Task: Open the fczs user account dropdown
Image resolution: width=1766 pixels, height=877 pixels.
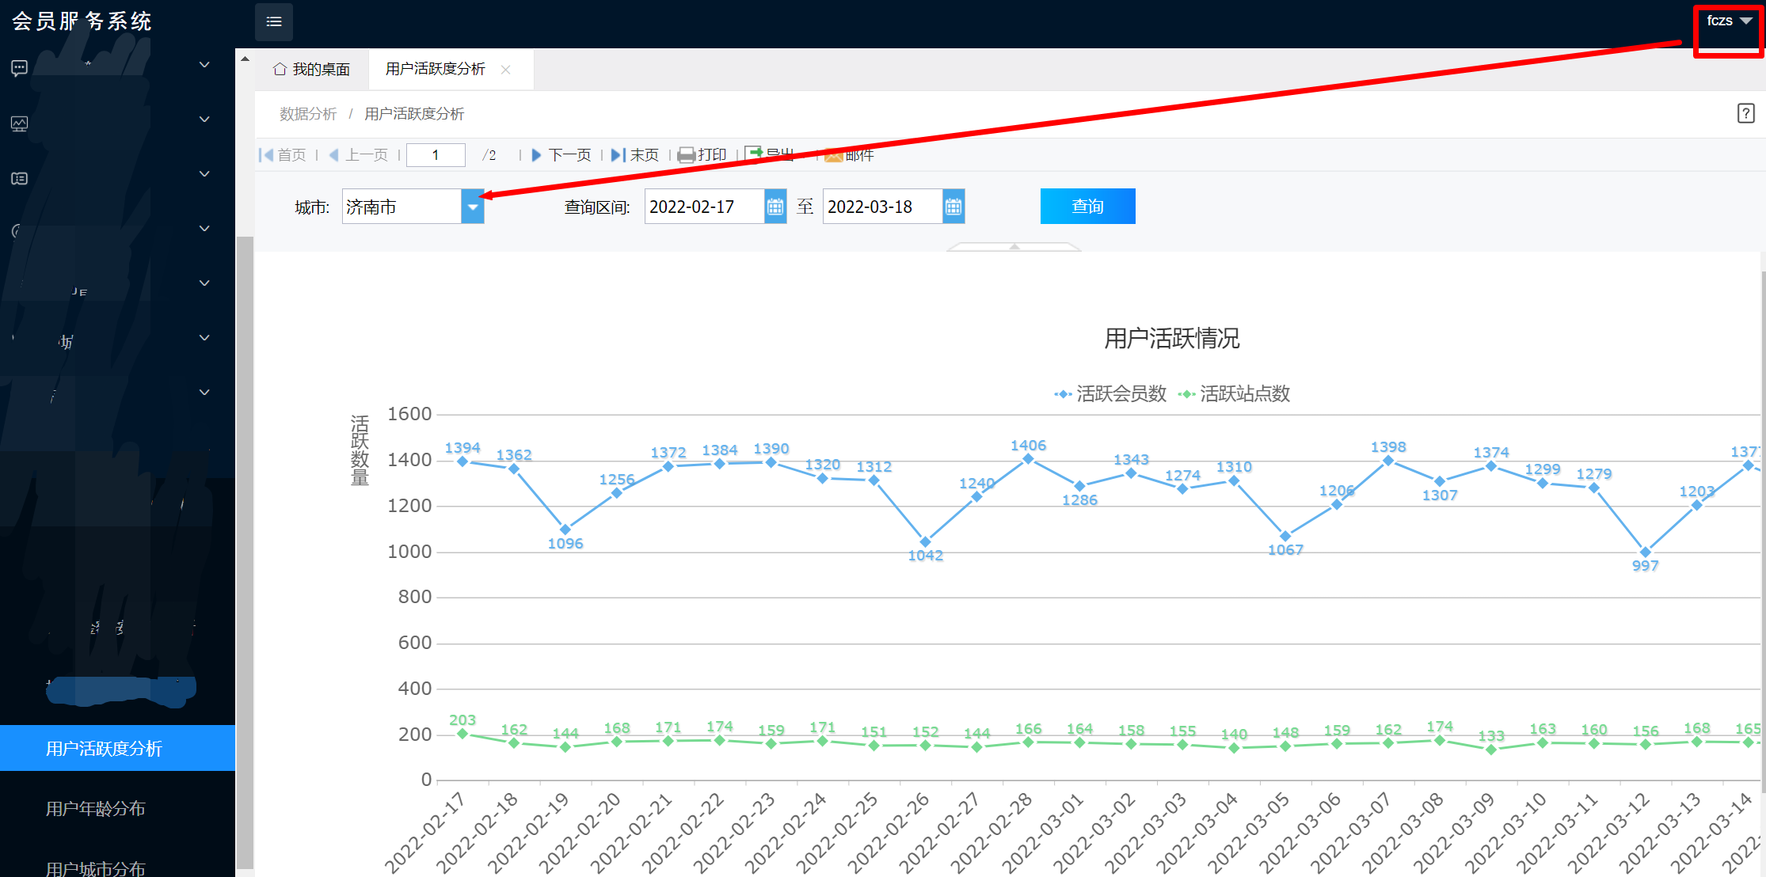Action: point(1729,21)
